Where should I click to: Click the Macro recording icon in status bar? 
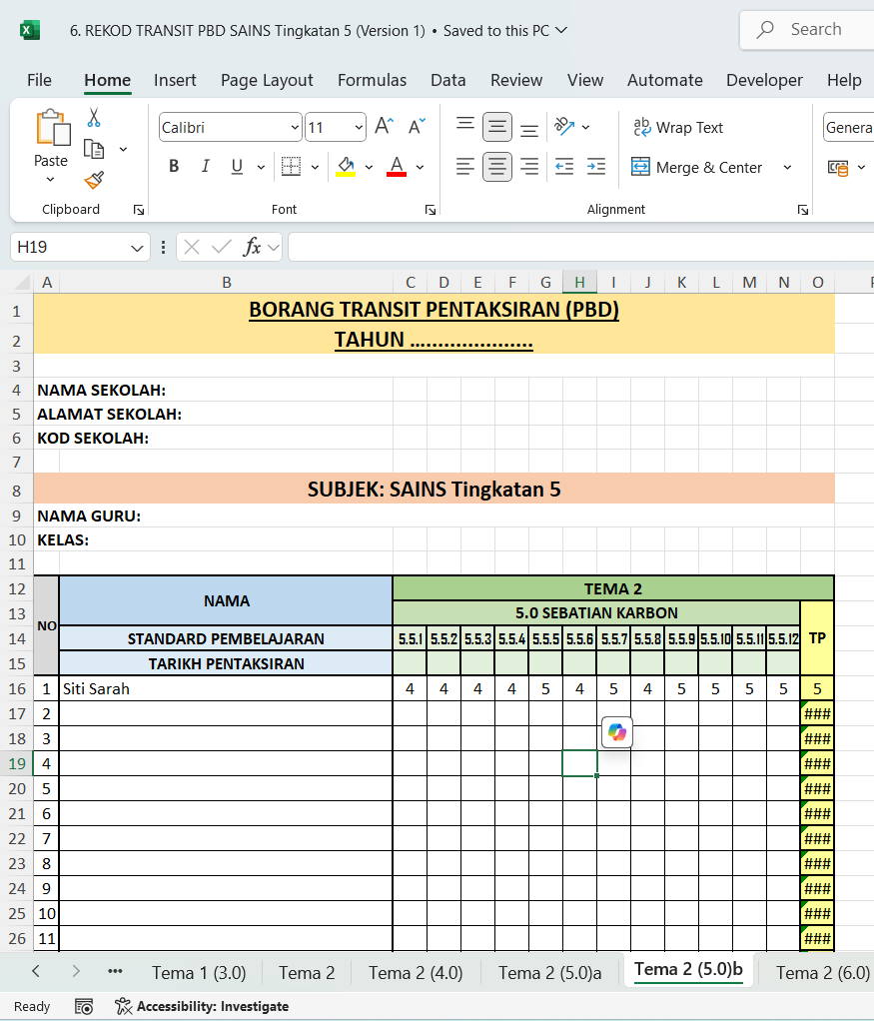(x=85, y=1006)
